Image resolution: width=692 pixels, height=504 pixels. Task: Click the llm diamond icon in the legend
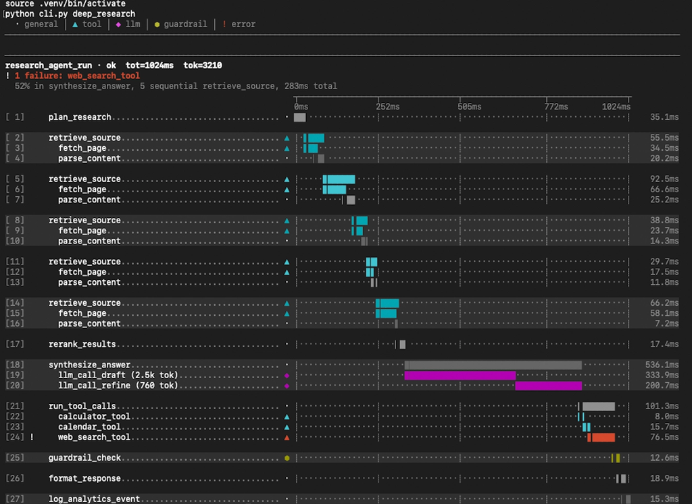(118, 25)
